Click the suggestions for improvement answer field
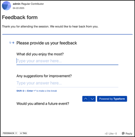 pos(67,83)
